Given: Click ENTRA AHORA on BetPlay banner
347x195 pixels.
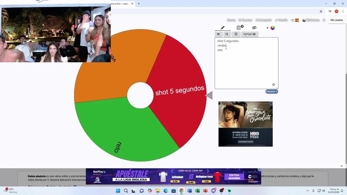Looking at the screenshot, I should tap(234, 177).
